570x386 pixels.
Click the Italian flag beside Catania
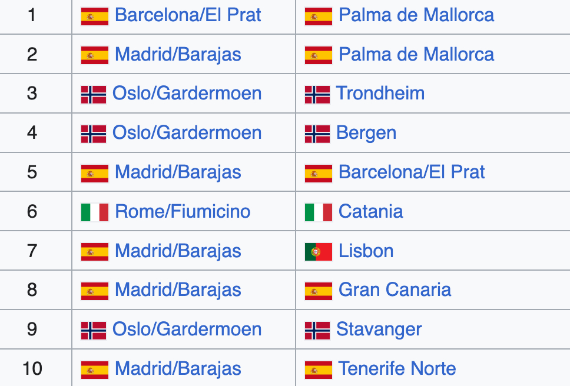[x=318, y=212]
